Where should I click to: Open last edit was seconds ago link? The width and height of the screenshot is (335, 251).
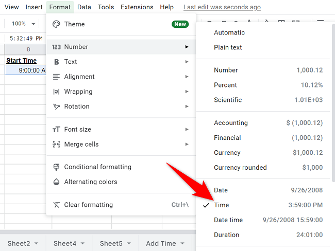click(x=222, y=7)
